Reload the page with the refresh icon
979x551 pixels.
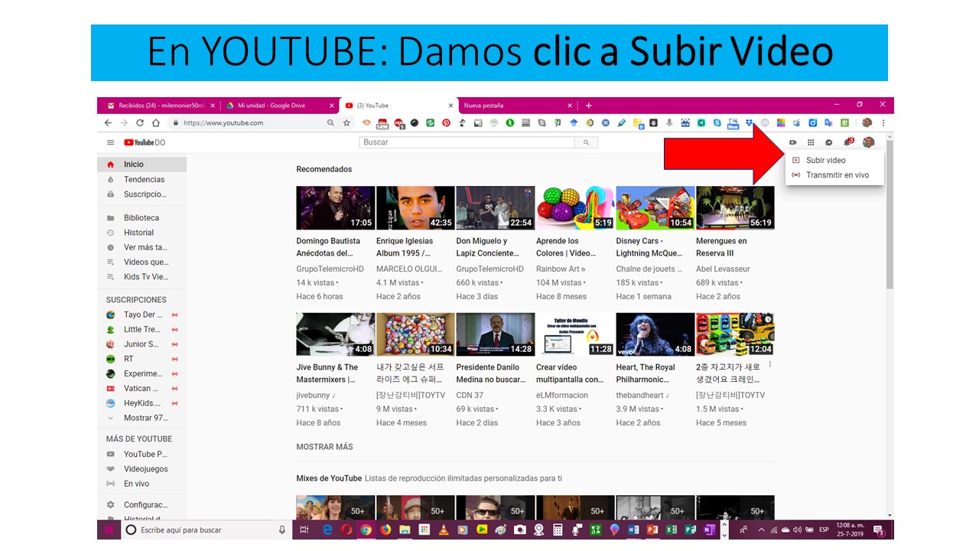[x=140, y=122]
